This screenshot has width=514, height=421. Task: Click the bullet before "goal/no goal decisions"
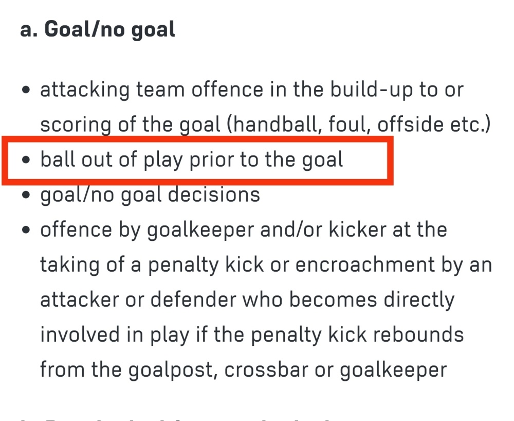[x=26, y=195]
